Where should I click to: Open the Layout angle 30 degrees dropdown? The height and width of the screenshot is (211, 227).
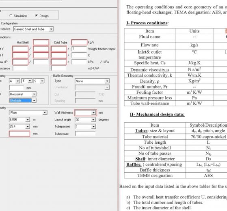(93, 120)
